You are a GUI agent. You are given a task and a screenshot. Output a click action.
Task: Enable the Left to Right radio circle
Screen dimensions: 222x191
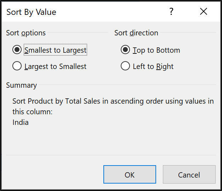coord(125,66)
